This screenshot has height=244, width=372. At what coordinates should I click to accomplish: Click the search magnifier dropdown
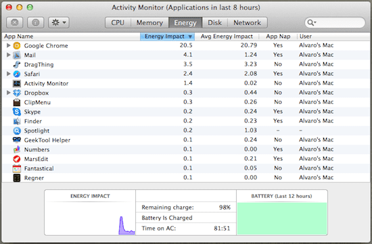(312, 23)
